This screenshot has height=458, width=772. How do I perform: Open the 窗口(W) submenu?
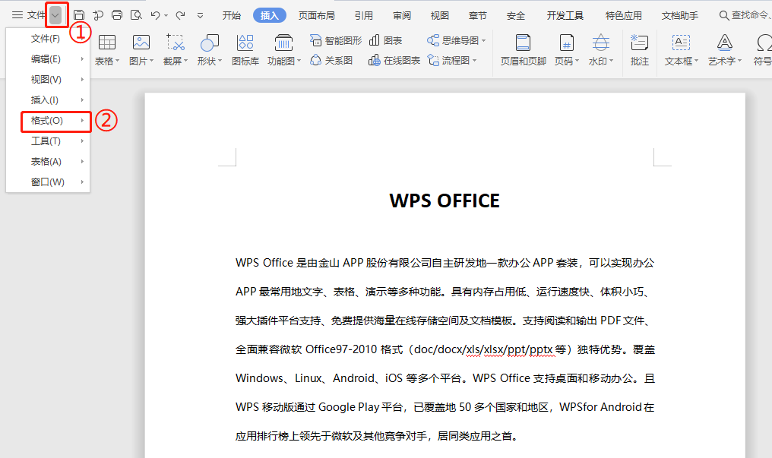coord(48,182)
